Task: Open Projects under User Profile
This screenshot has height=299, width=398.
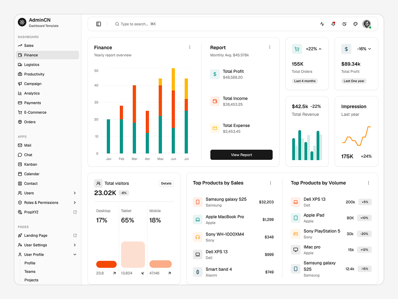Action: tap(31, 280)
